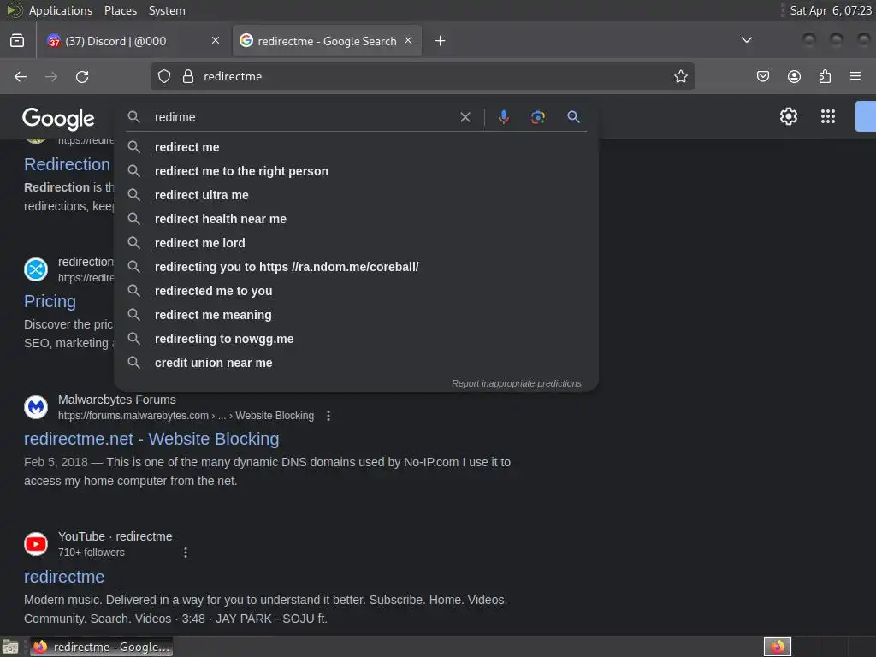Open Firefox application hamburger menu
This screenshot has height=657, width=876.
[855, 76]
